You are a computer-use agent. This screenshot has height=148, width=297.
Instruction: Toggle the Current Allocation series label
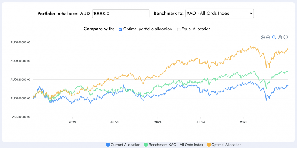[x=125, y=145]
